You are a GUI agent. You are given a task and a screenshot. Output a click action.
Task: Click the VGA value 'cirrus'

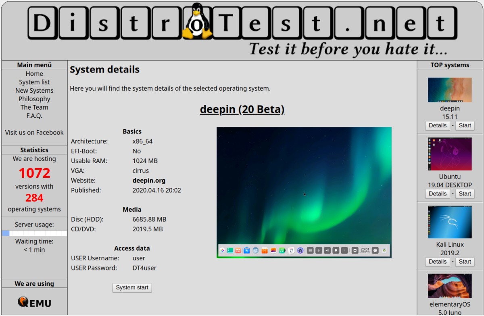click(x=140, y=170)
